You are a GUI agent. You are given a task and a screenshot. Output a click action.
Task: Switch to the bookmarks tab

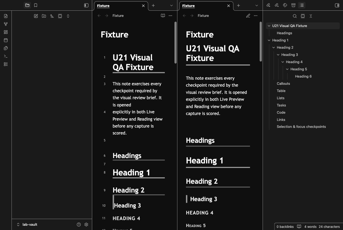point(36,5)
